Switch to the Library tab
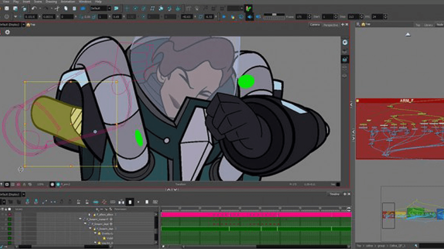 [x=428, y=25]
